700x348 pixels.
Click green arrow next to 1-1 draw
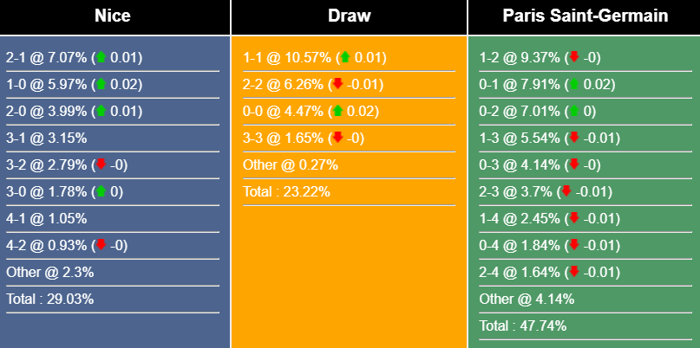(344, 58)
